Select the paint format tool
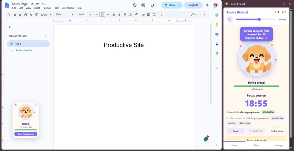 point(36,15)
